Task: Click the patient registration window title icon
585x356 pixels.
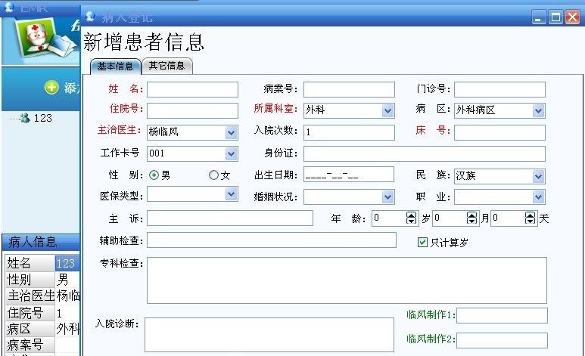Action: pyautogui.click(x=90, y=17)
